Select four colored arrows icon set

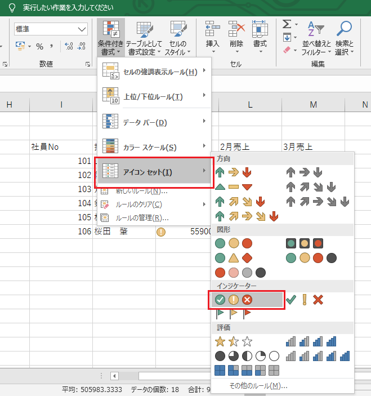tap(240, 202)
